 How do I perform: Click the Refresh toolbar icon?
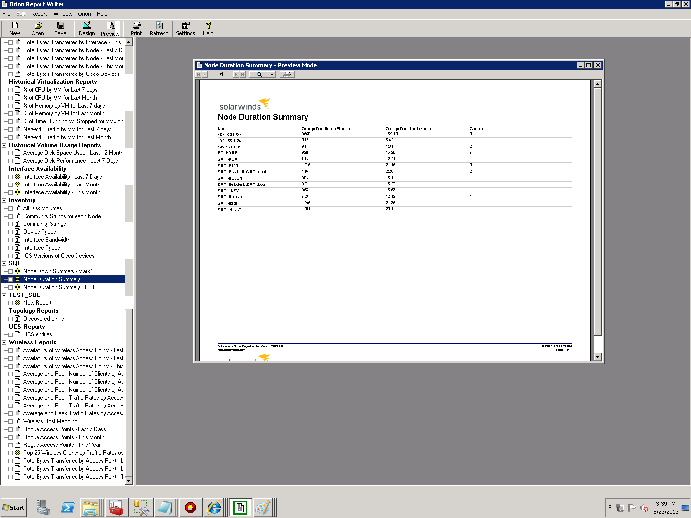159,29
